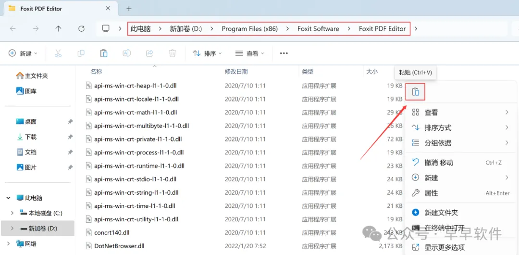Choose 显示更多选项 in context menu
This screenshot has height=255, width=519.
pyautogui.click(x=460, y=247)
